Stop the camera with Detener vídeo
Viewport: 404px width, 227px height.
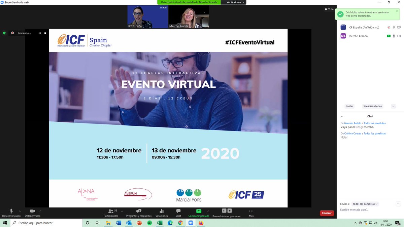[x=32, y=213]
